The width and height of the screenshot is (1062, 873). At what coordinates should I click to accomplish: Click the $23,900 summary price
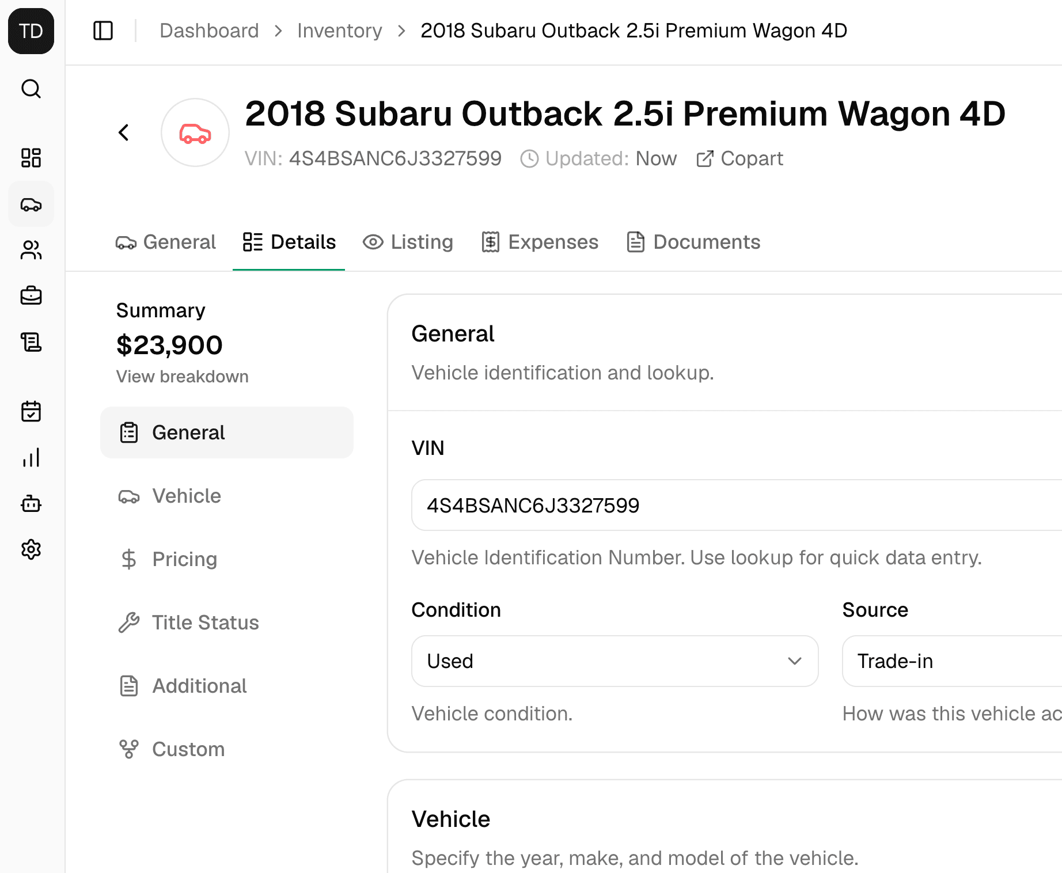[169, 346]
